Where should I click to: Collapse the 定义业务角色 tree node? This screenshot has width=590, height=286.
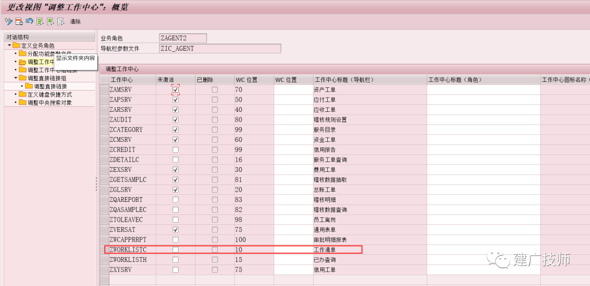point(9,45)
